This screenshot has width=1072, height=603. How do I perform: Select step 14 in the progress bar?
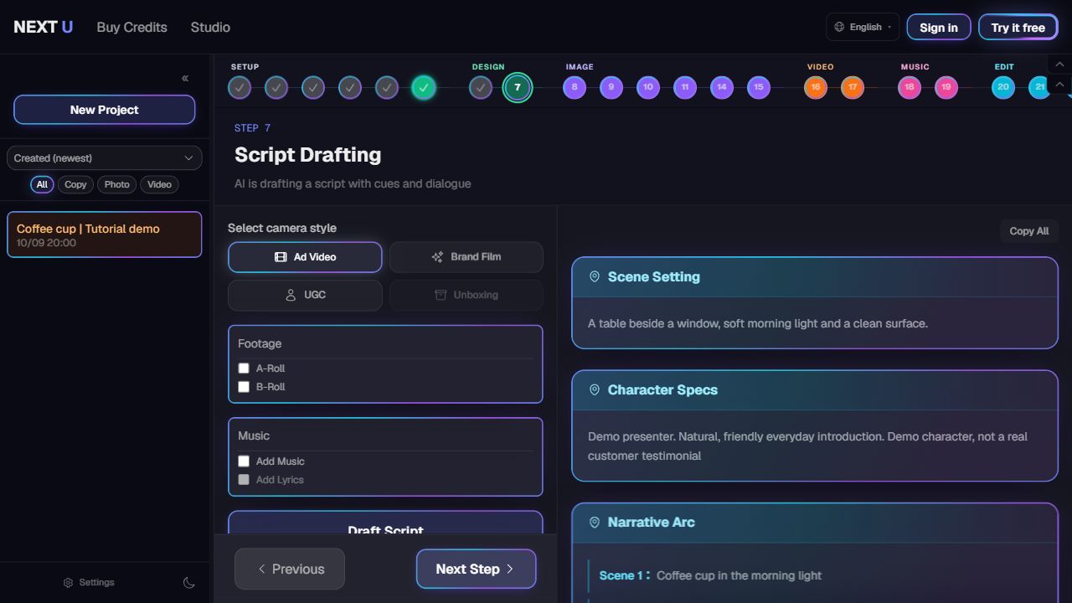pyautogui.click(x=722, y=87)
